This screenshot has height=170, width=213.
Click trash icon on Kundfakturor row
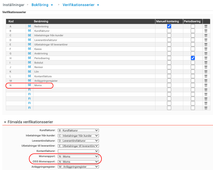pos(206,31)
